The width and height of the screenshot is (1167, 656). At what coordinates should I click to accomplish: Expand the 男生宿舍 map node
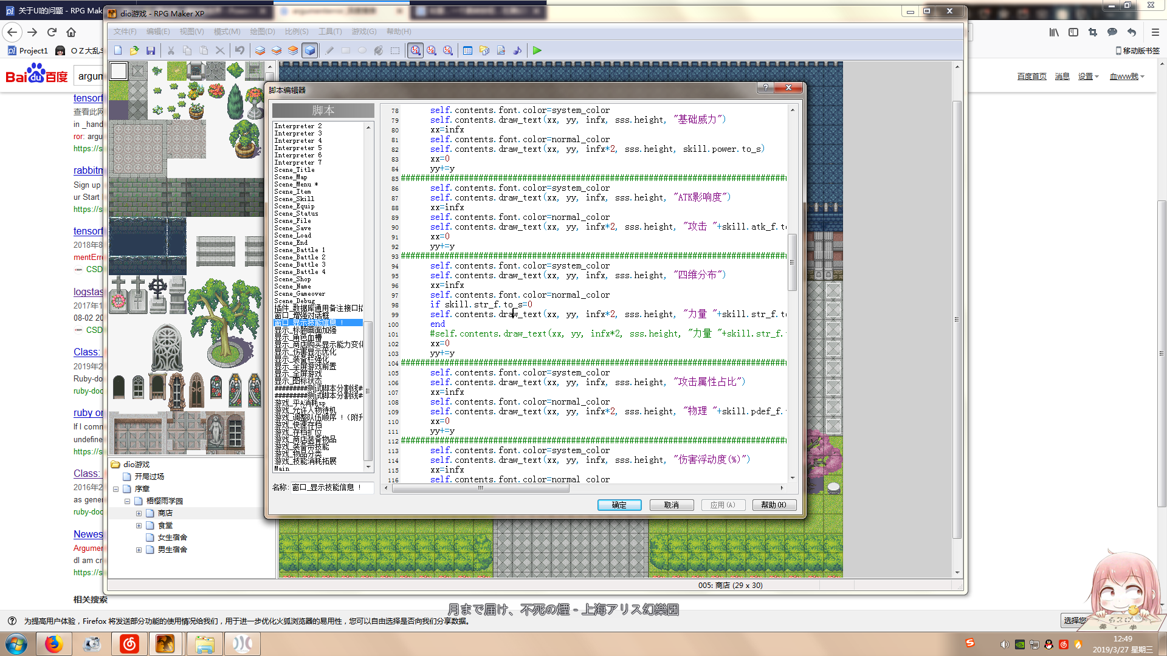(139, 550)
